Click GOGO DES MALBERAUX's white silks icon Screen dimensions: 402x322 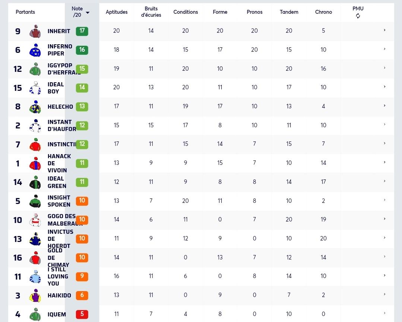click(x=35, y=220)
